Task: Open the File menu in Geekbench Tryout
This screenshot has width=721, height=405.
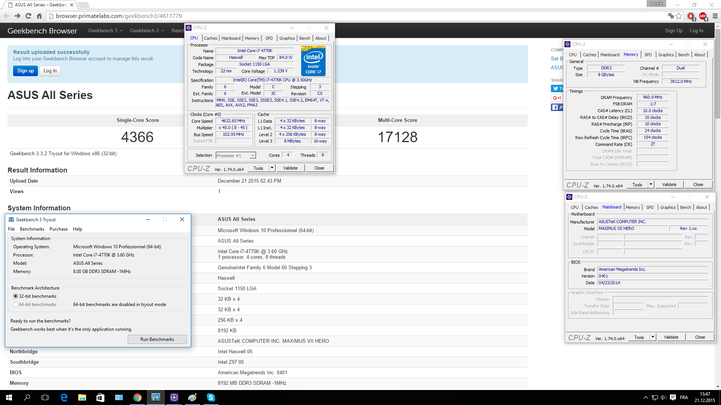Action: pos(11,229)
